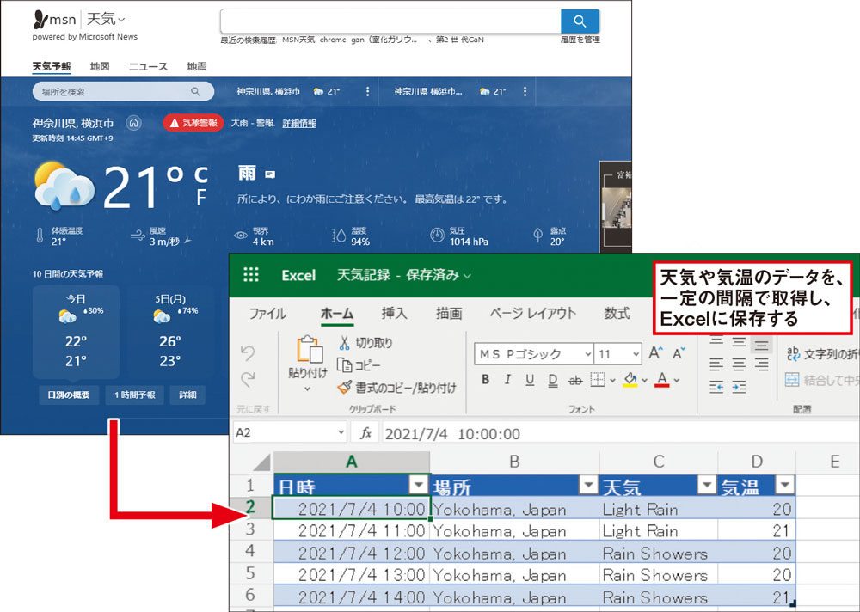Toggle Double underline formatting
This screenshot has width=860, height=612.
coord(552,379)
